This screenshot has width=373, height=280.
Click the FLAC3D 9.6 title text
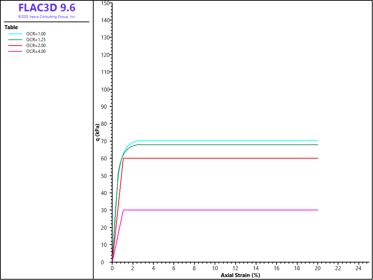(x=47, y=8)
